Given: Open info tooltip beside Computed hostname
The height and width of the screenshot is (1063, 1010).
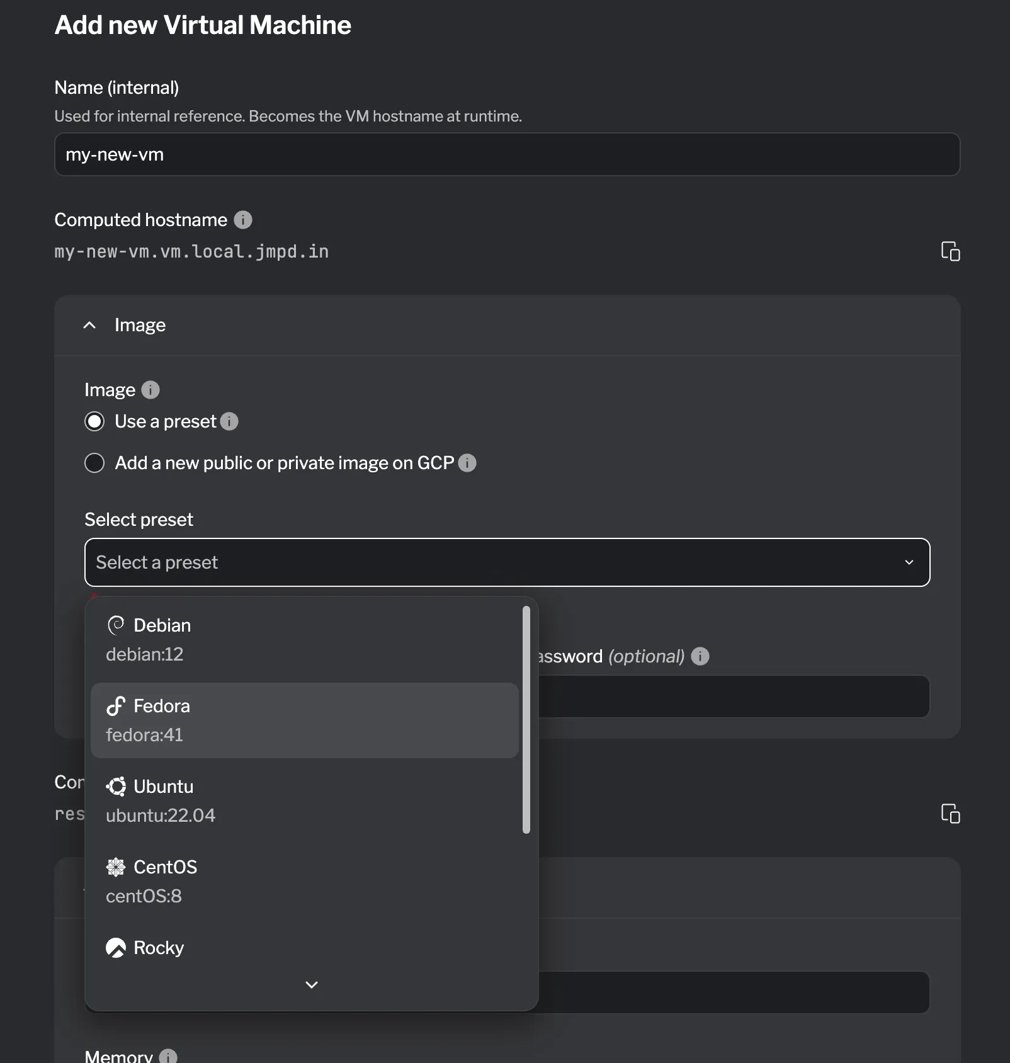Looking at the screenshot, I should click(x=243, y=220).
